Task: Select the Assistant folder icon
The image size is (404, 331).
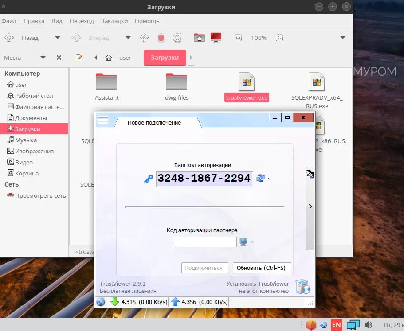Action: tap(106, 82)
